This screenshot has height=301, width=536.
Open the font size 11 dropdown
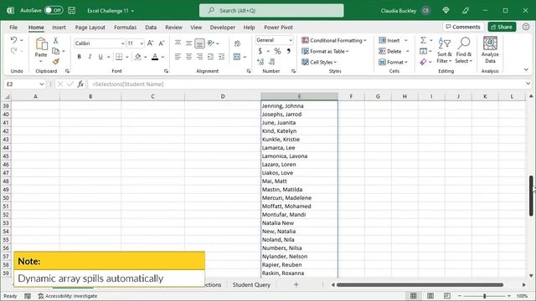tap(142, 43)
